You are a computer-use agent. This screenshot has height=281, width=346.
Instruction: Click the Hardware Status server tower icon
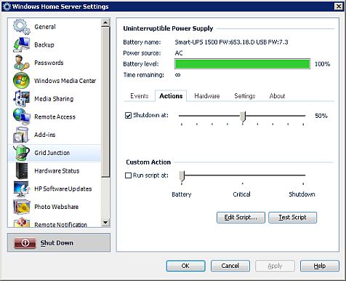[x=22, y=170]
